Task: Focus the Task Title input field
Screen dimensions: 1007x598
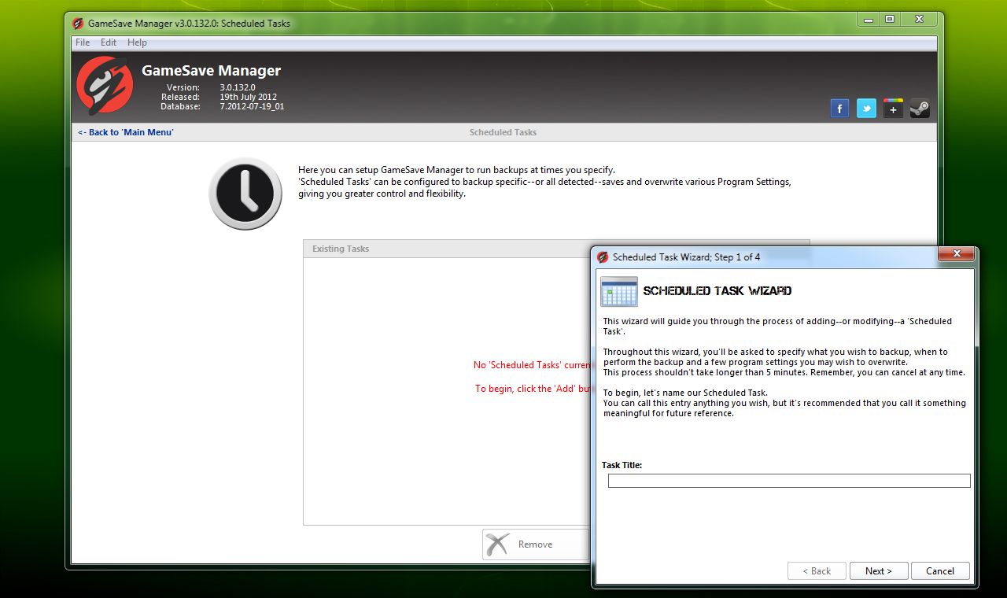Action: click(x=789, y=481)
